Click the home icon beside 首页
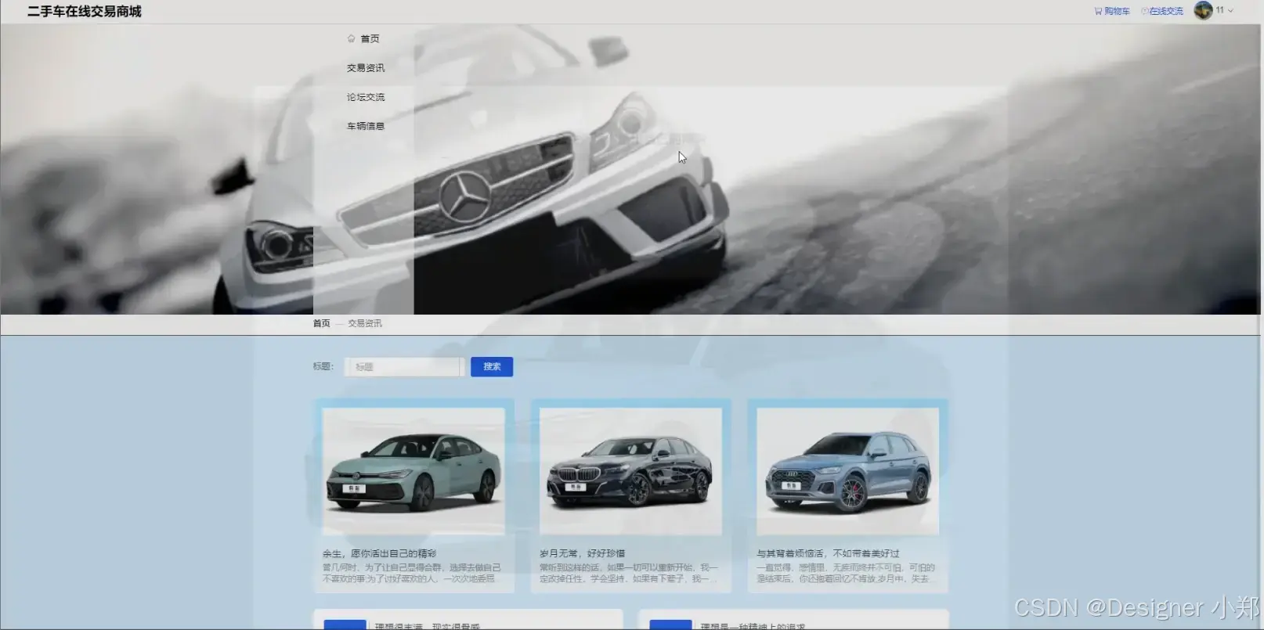 tap(352, 38)
